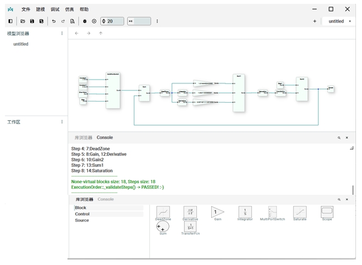The height and width of the screenshot is (265, 362).
Task: Click the undo arrow icon
Action: click(54, 21)
